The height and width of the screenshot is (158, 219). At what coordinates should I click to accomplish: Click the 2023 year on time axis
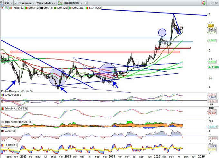(x=67, y=156)
